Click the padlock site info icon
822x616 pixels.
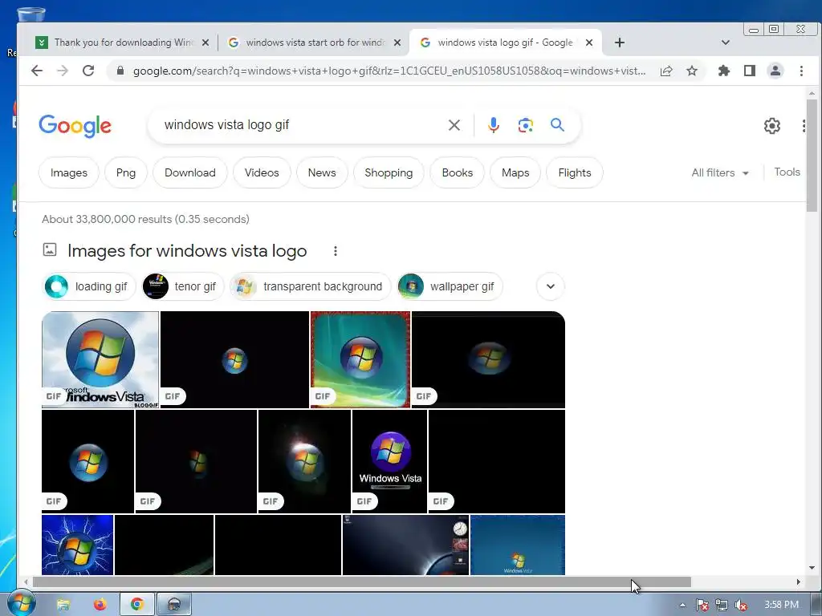[120, 71]
